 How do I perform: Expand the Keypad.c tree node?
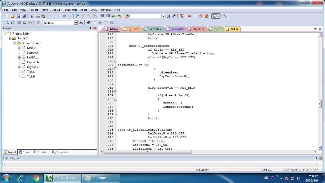(x=19, y=67)
